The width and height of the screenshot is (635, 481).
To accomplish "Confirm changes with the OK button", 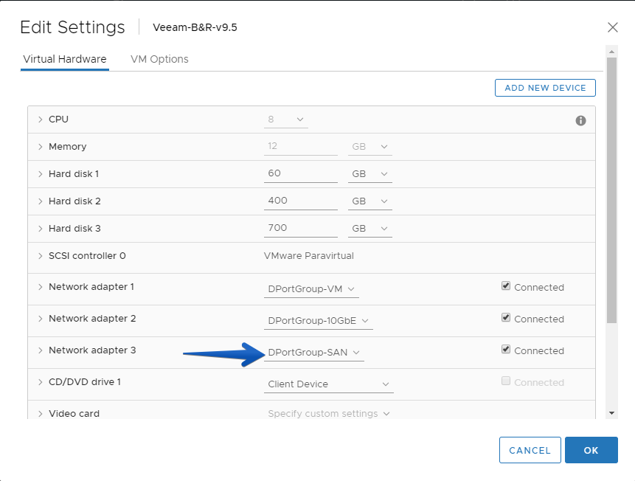I will click(x=591, y=450).
